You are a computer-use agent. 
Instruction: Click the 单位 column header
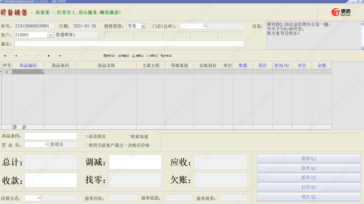(227, 65)
